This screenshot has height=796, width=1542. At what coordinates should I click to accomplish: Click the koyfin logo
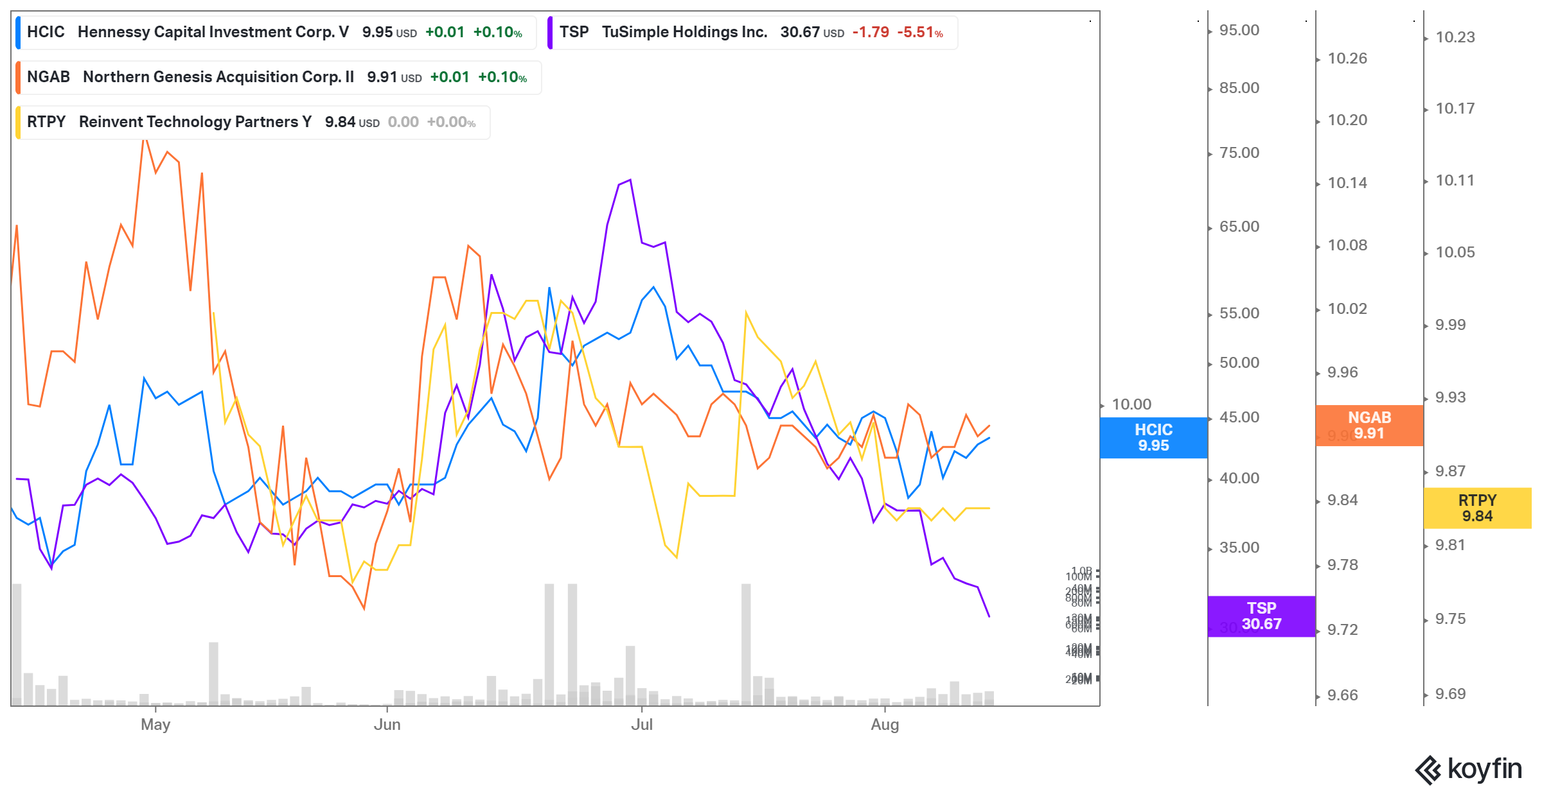[x=1469, y=770]
